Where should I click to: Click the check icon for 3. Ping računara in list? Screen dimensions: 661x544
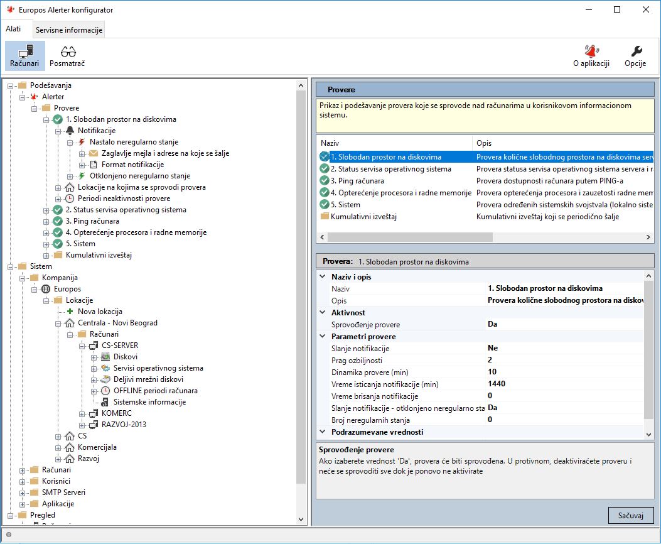coord(324,181)
